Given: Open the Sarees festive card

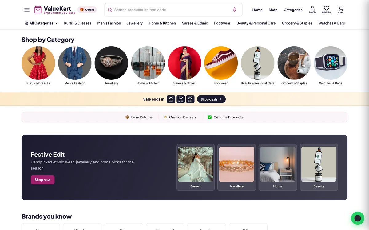Looking at the screenshot, I should [196, 167].
